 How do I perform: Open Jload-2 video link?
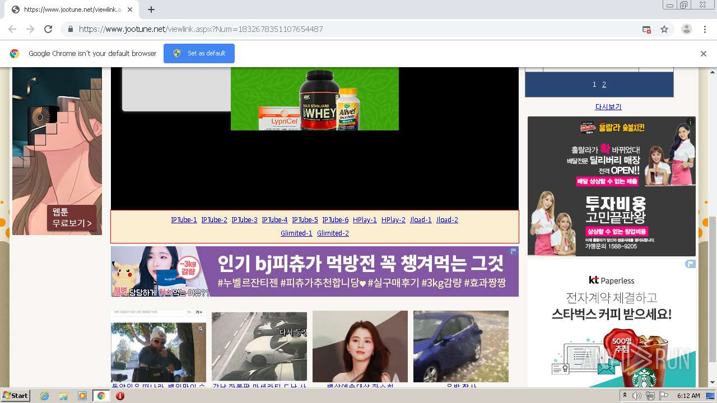point(447,220)
